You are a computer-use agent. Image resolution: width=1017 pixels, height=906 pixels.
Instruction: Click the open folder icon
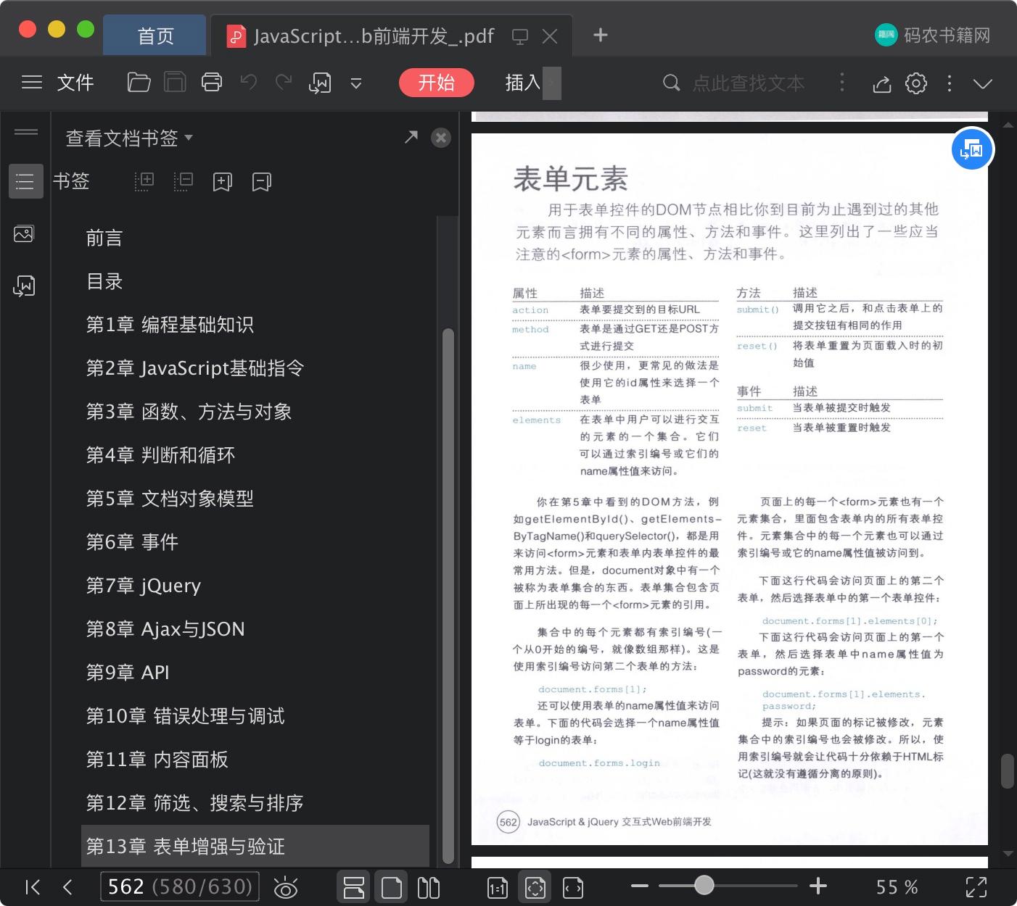(139, 83)
